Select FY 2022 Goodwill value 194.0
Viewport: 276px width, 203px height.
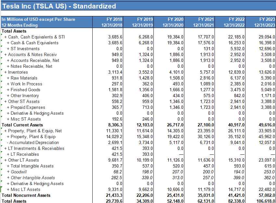[239, 172]
